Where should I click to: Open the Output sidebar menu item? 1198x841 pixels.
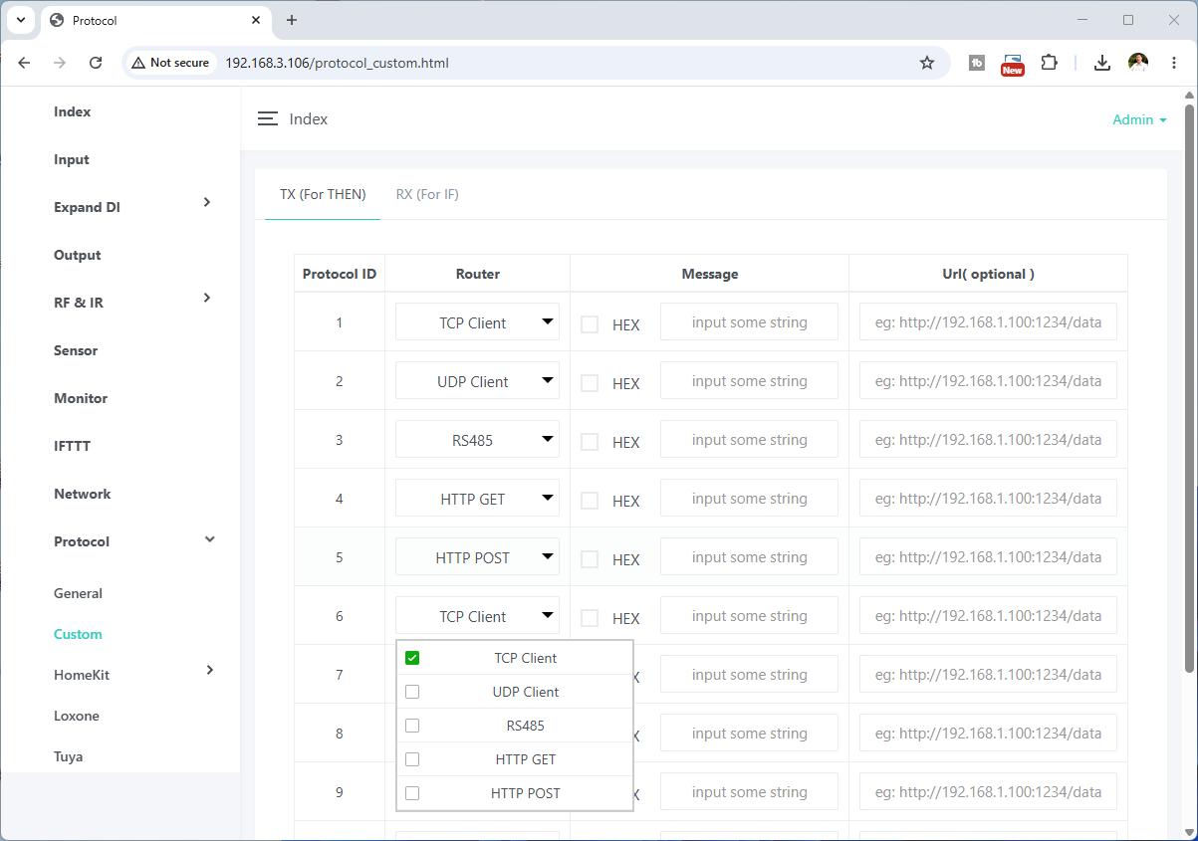pos(78,255)
